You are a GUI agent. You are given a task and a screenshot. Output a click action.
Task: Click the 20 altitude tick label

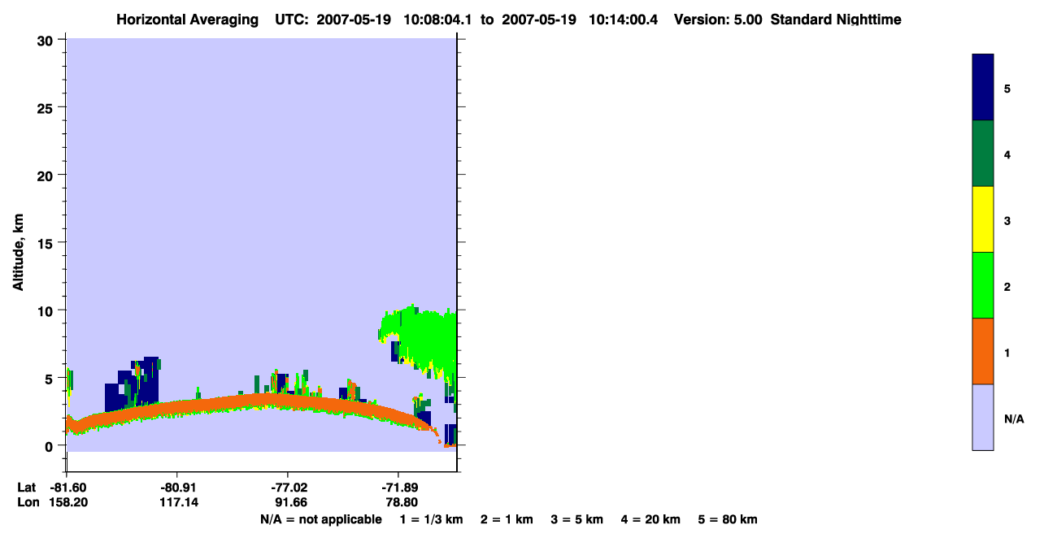47,175
